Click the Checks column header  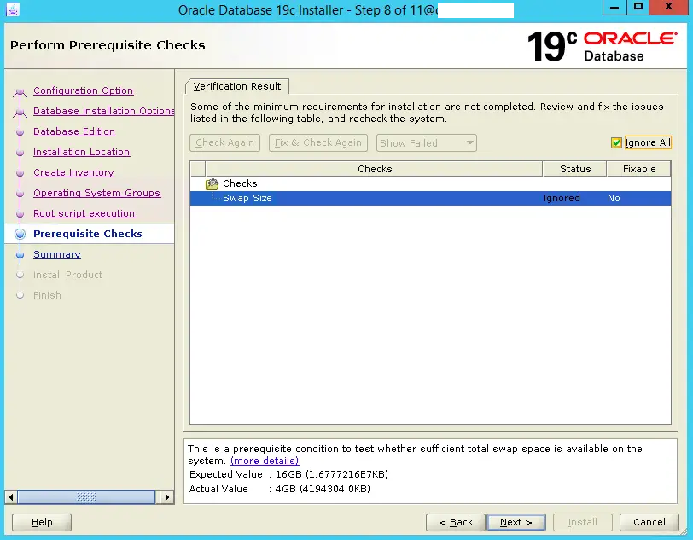tap(375, 169)
